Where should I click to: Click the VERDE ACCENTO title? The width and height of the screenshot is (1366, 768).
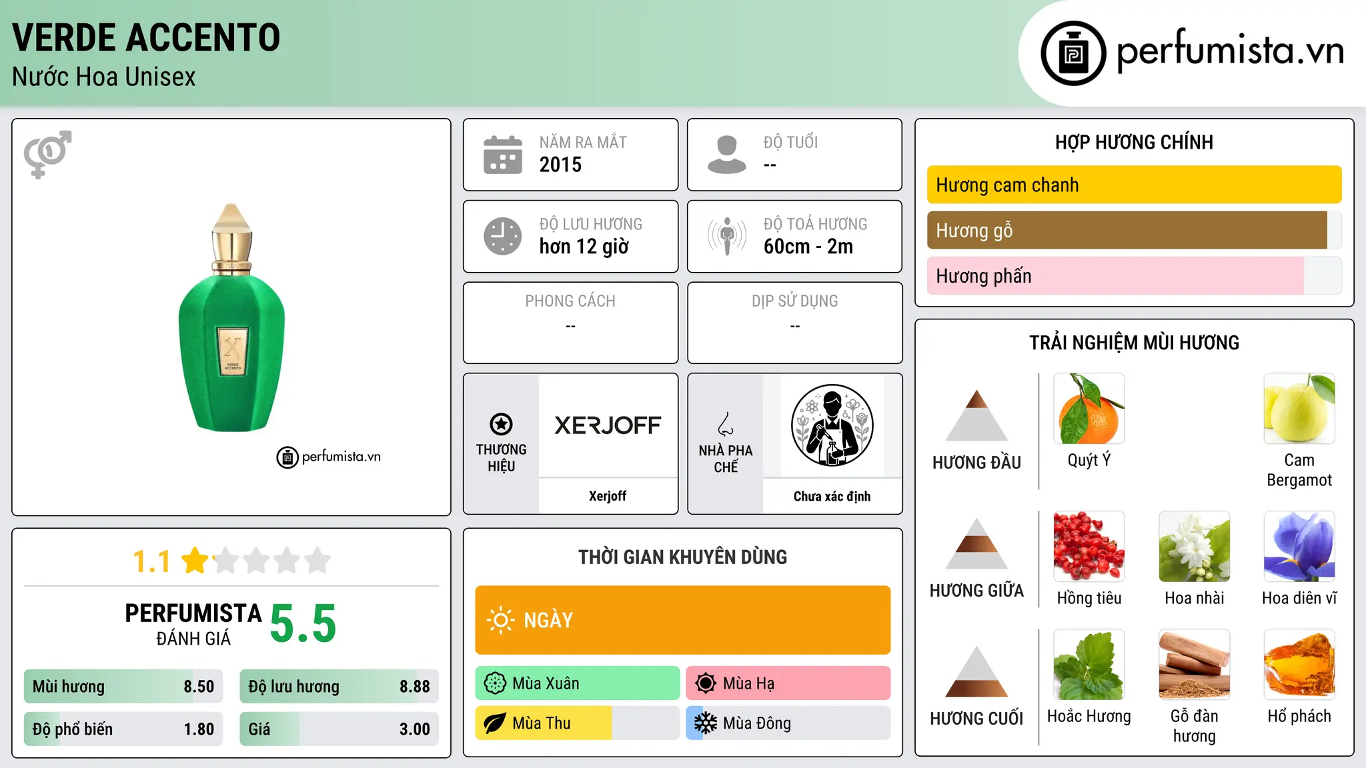coord(146,37)
